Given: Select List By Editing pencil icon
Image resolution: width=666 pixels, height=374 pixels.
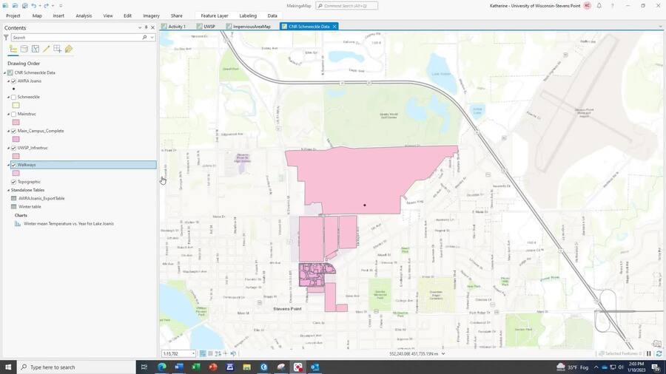Looking at the screenshot, I should coord(47,50).
